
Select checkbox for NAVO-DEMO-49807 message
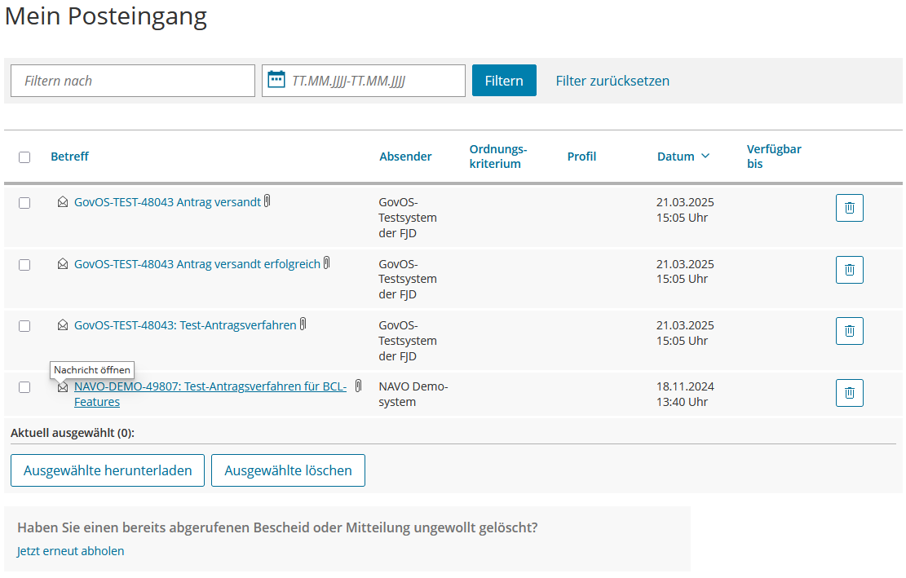24,387
